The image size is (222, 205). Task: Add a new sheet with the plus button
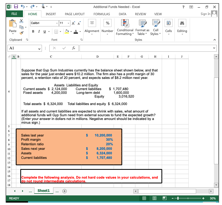[x=64, y=191]
